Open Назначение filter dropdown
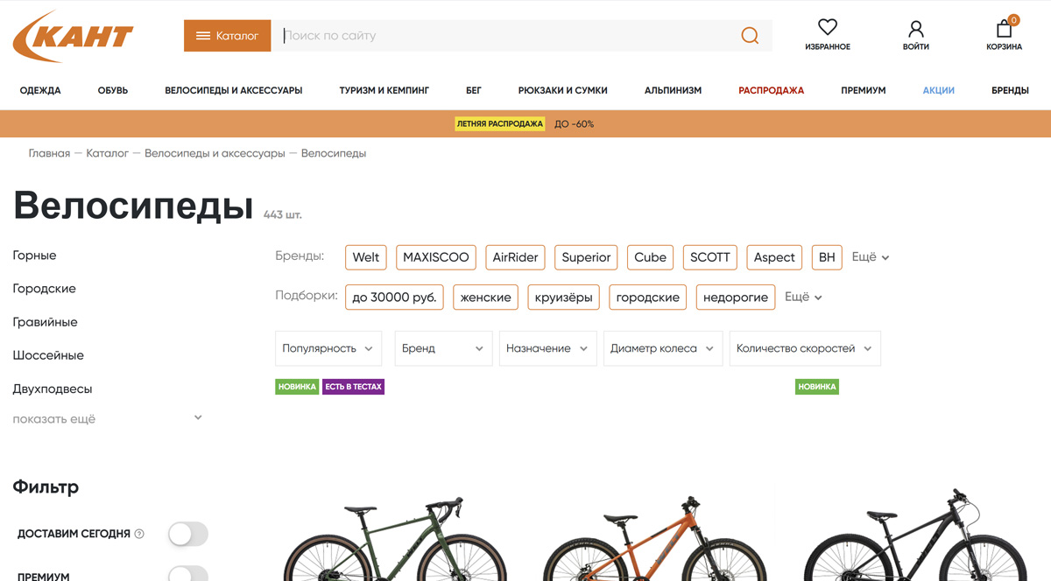This screenshot has height=581, width=1051. pyautogui.click(x=547, y=348)
